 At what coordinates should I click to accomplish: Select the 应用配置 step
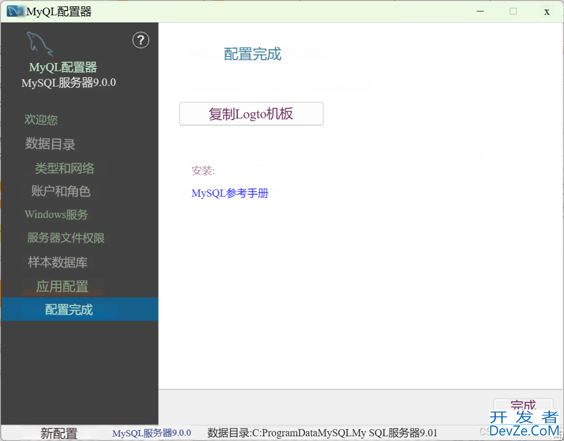[62, 286]
